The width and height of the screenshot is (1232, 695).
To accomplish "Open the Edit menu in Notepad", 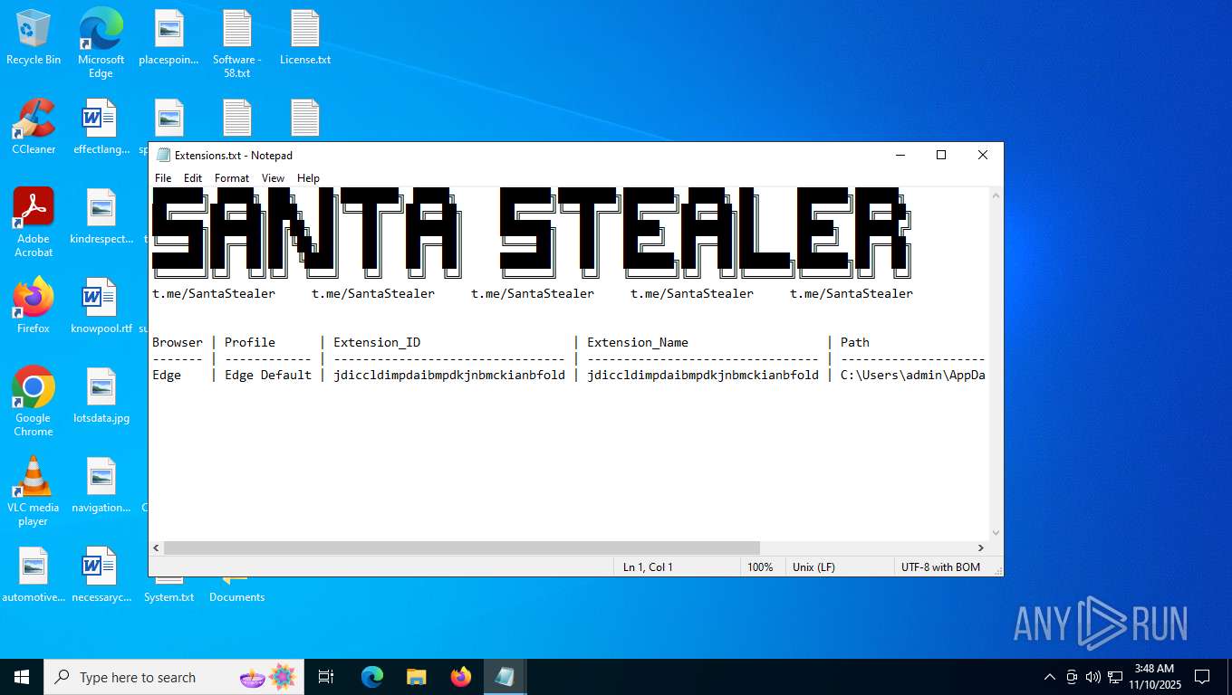I will point(193,178).
